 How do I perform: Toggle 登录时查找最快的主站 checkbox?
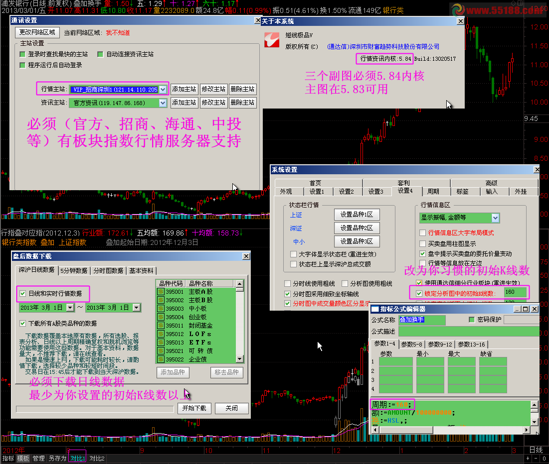22,54
